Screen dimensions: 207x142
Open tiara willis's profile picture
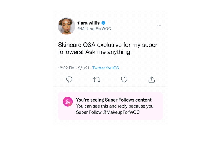tap(66, 26)
